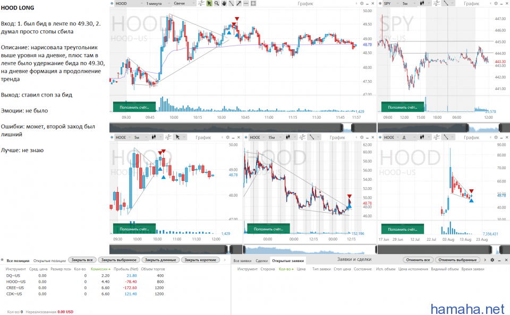Viewport: 510px width, 315px height.
Task: Switch to 'Открытые заявки' tab
Action: tap(288, 260)
